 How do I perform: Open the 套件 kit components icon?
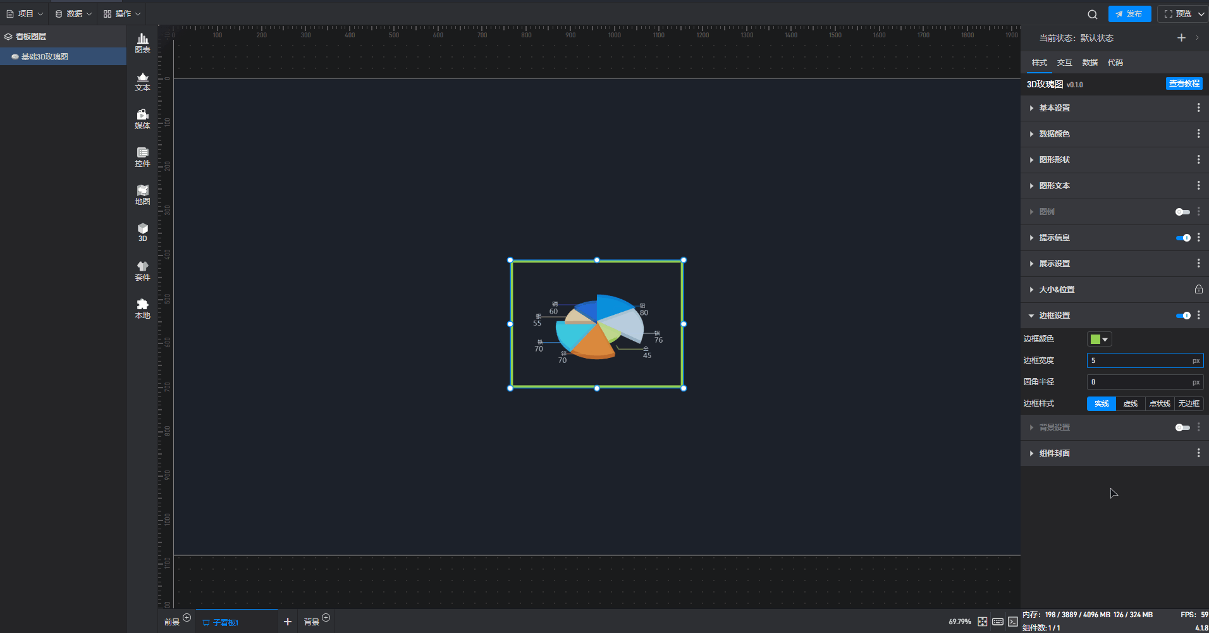142,271
